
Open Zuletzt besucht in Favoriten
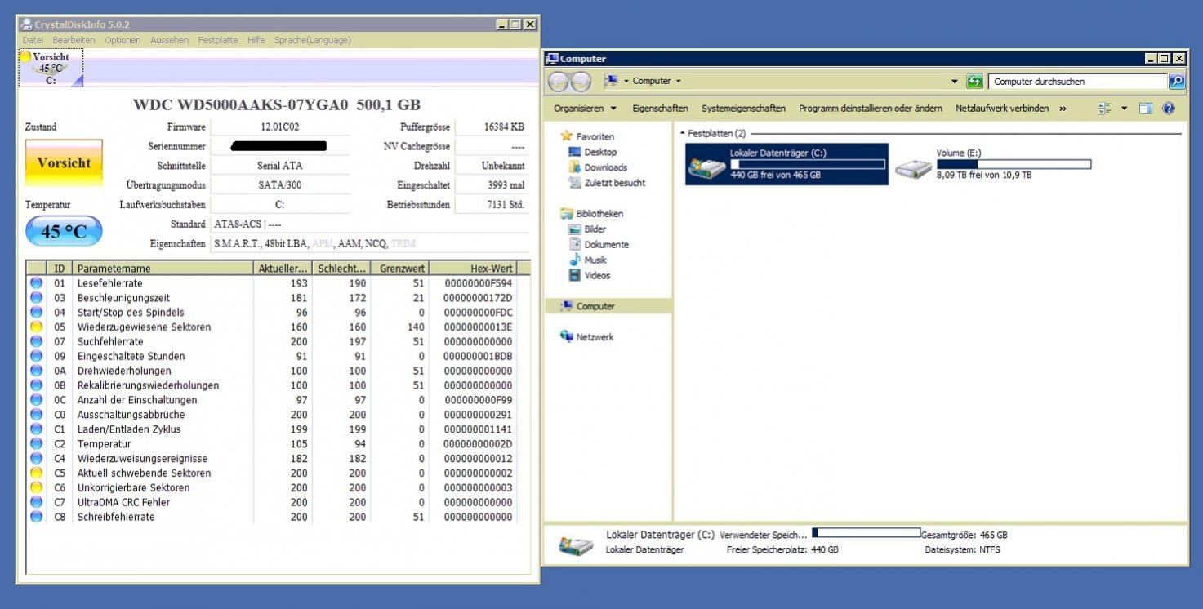(614, 183)
